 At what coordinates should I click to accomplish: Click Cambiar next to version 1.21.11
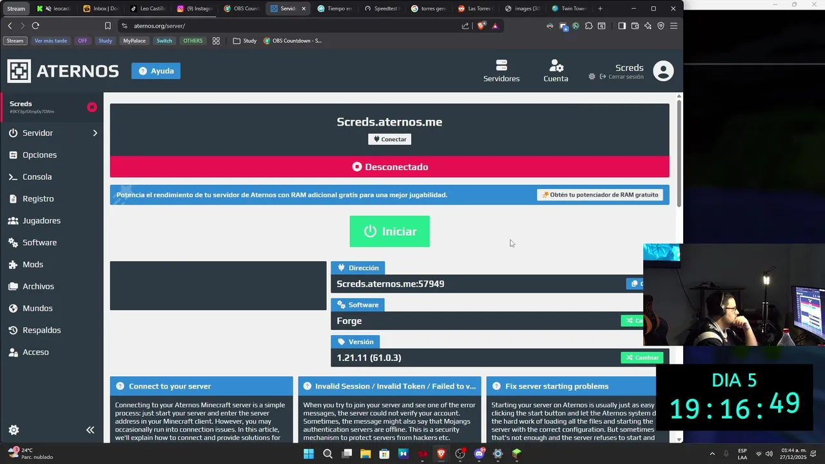point(643,358)
